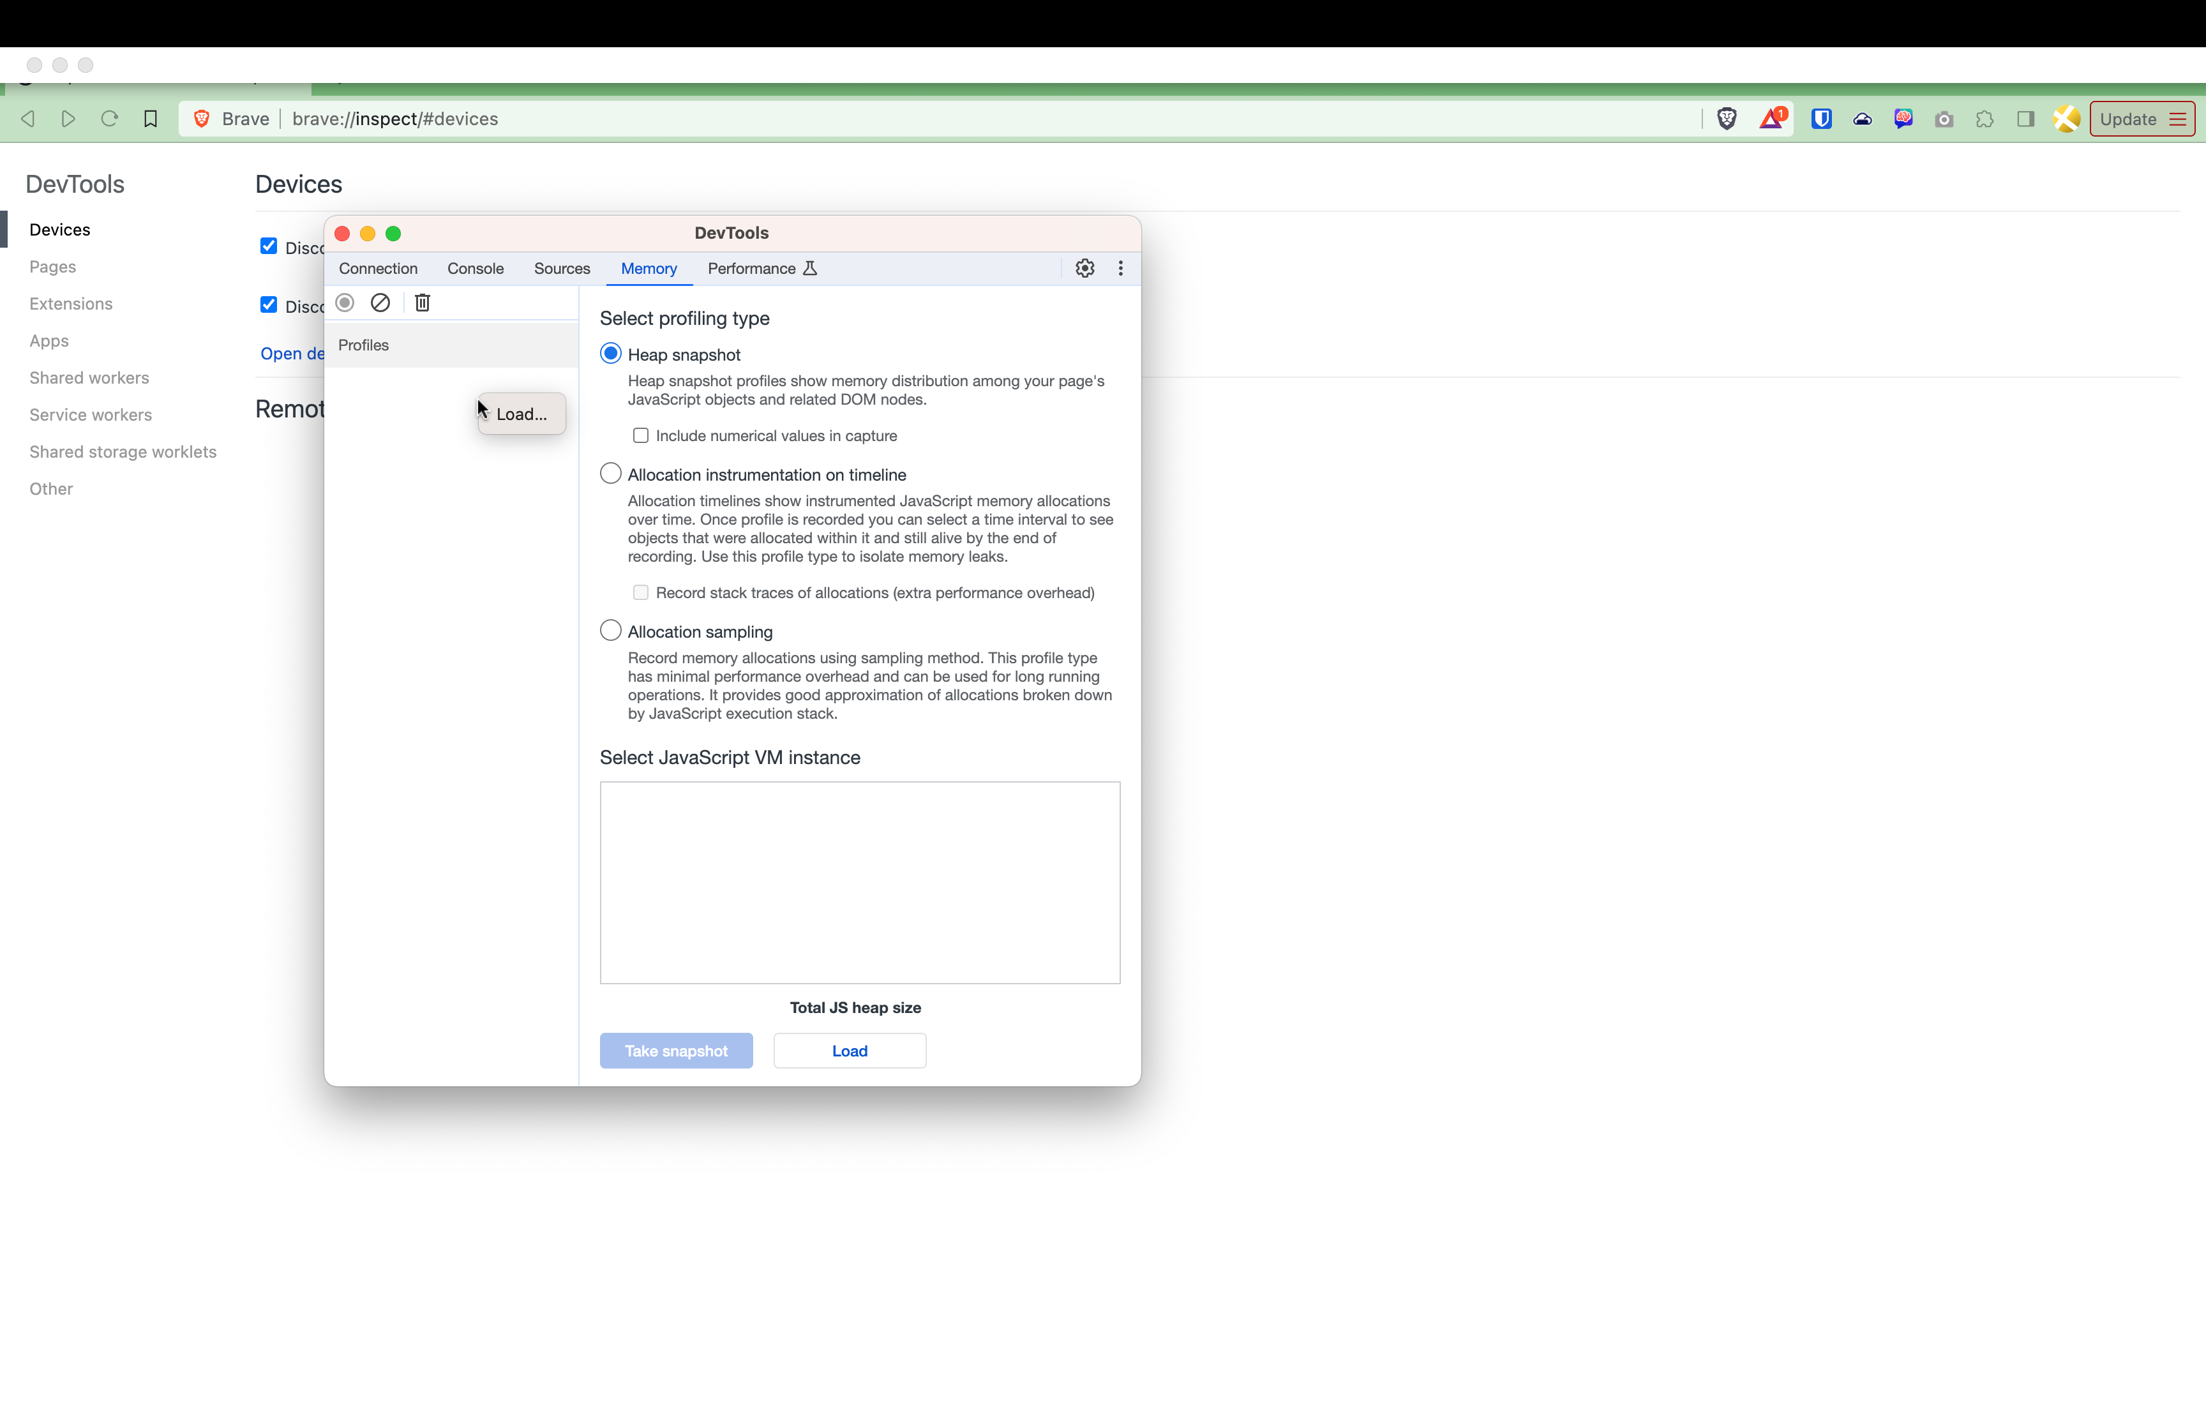2206x1426 pixels.
Task: Open DevTools three-dot more menu
Action: click(1120, 269)
